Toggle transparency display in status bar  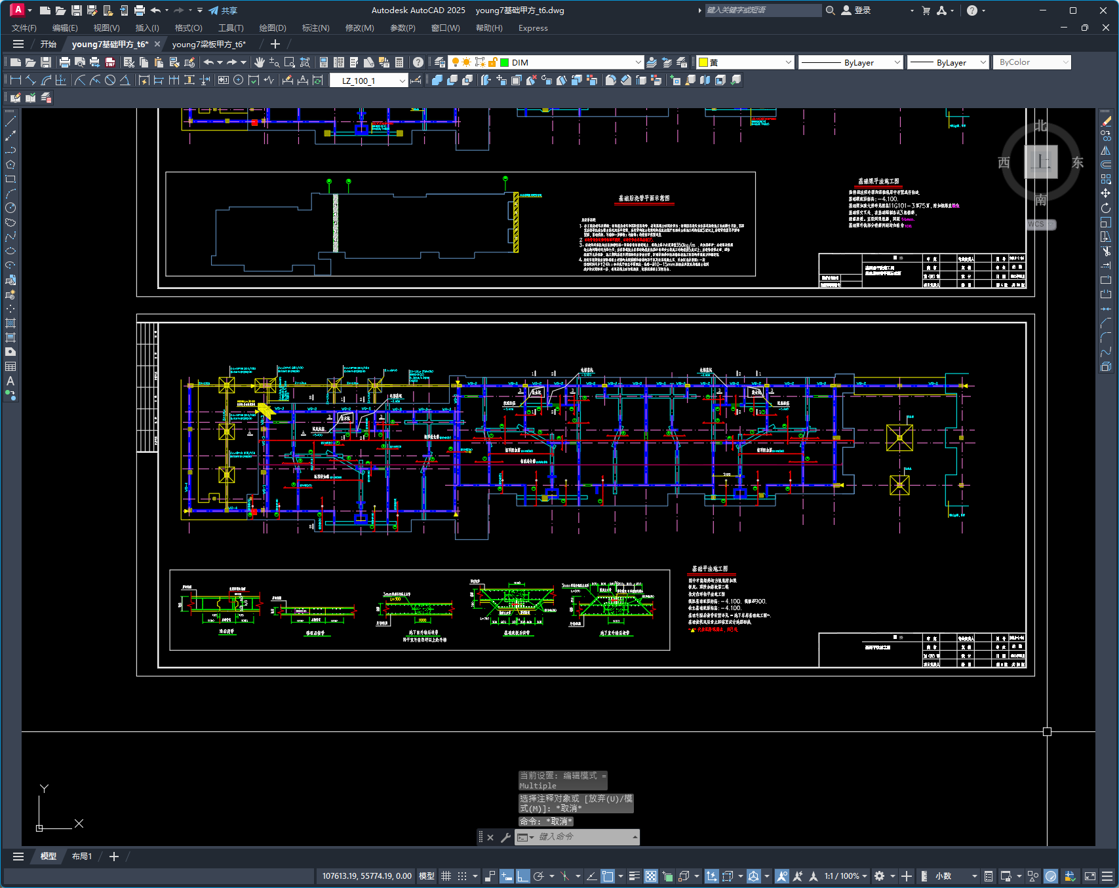point(650,876)
